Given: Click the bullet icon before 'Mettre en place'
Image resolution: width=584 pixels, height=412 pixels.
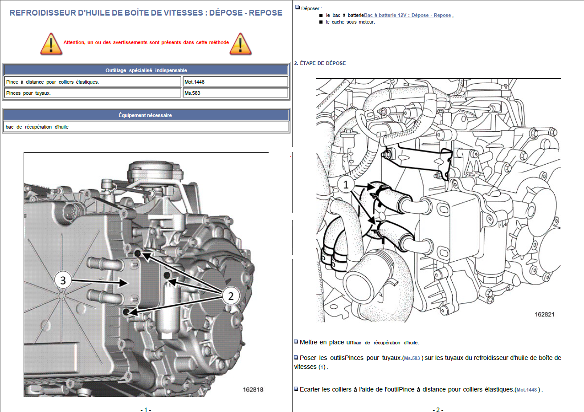Looking at the screenshot, I should point(296,342).
